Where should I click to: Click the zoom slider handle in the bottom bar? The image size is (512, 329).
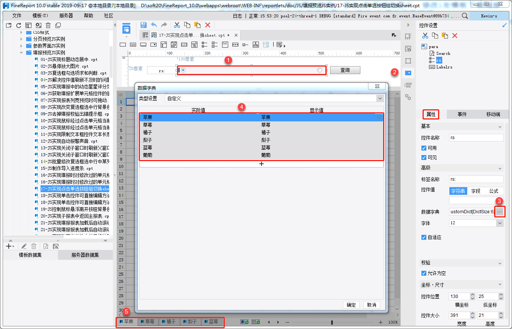(x=332, y=322)
